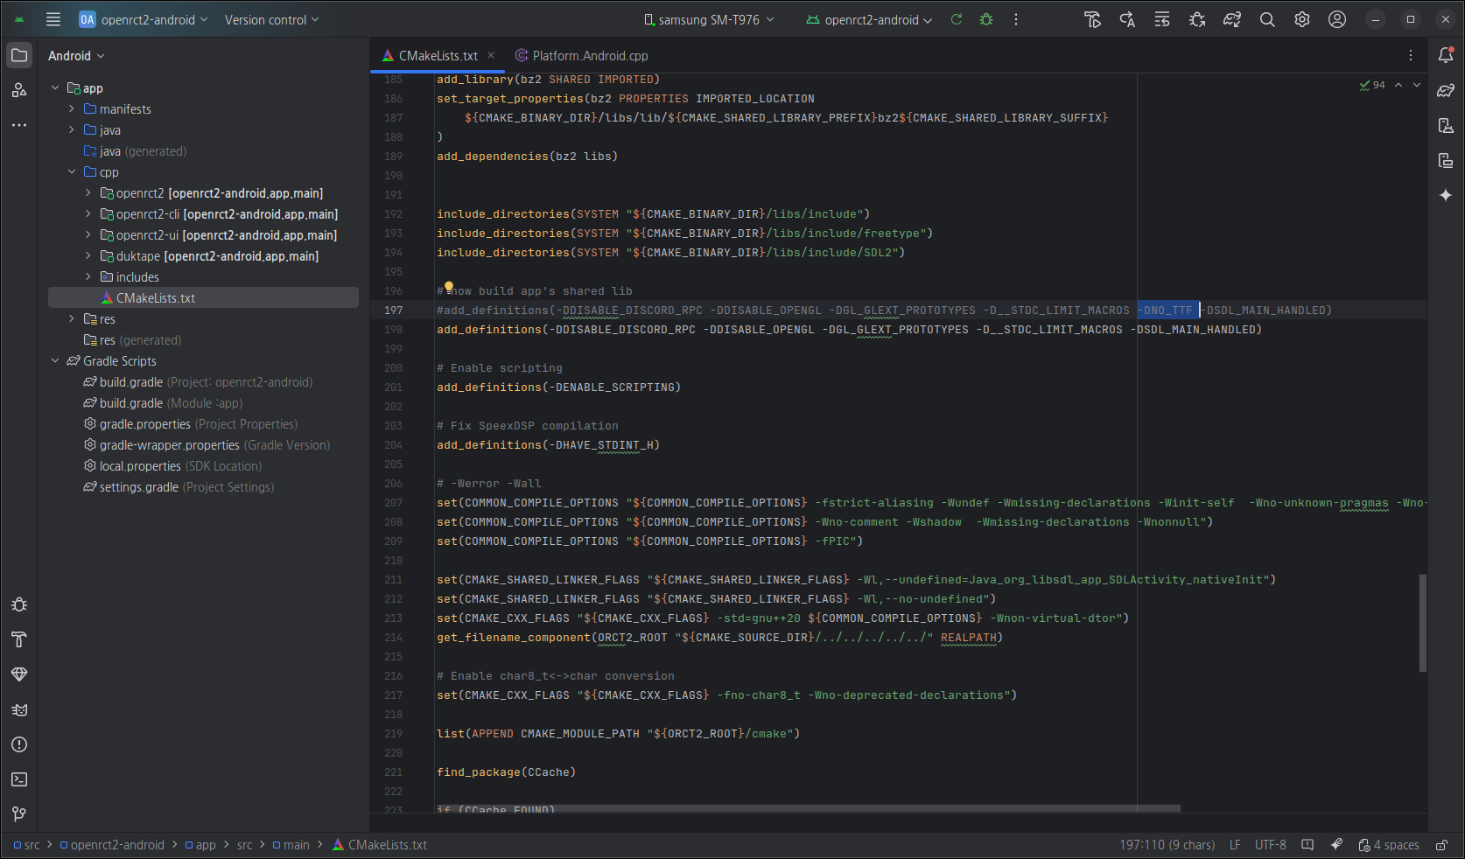Collapse the cpp folder
The width and height of the screenshot is (1465, 859).
point(72,172)
